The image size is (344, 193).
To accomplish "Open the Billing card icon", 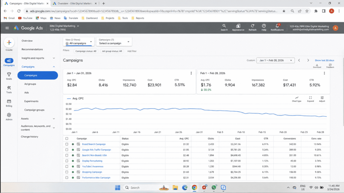I will 9,101.
